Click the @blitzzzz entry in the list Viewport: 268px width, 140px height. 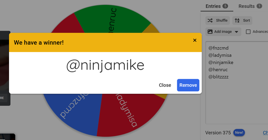[x=218, y=77]
